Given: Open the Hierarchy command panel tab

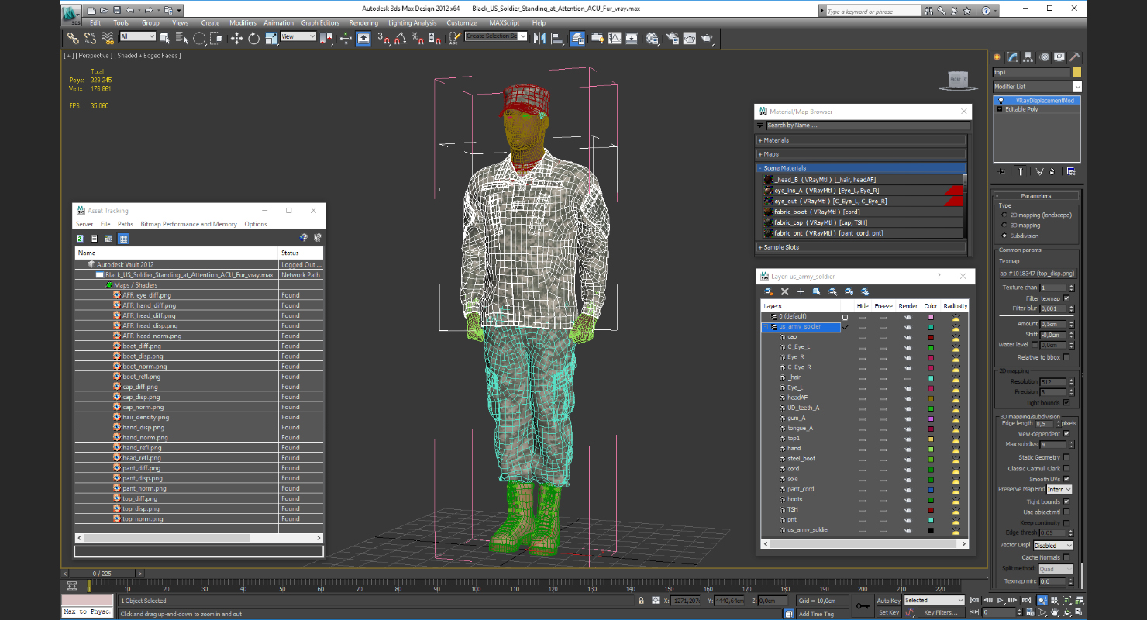Looking at the screenshot, I should point(1028,57).
